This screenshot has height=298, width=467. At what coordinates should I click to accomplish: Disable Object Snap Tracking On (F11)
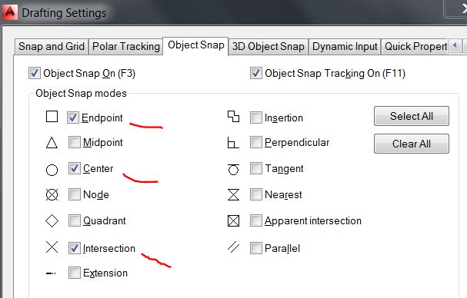pos(256,73)
